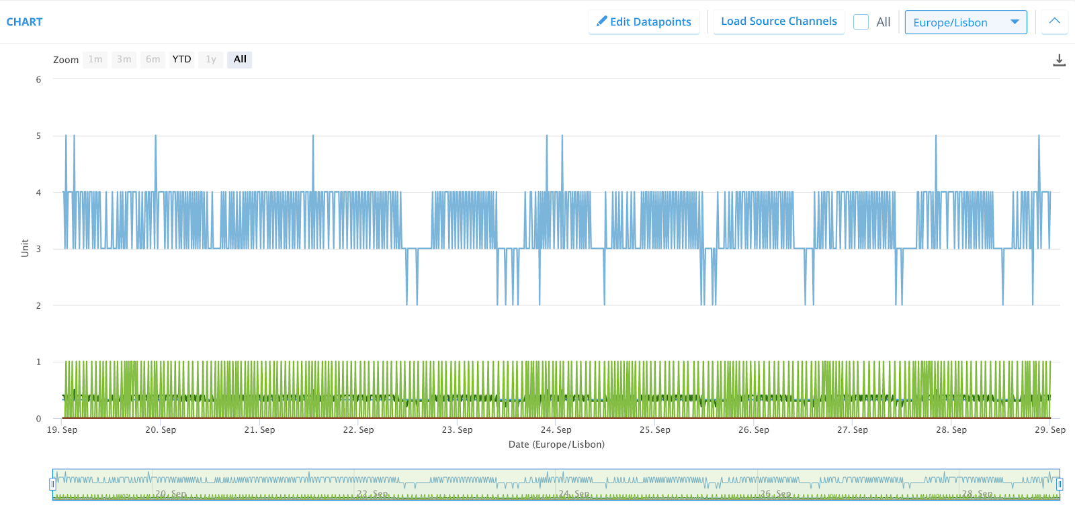Image resolution: width=1075 pixels, height=510 pixels.
Task: Click the 23. Sep x-axis label
Action: [457, 429]
